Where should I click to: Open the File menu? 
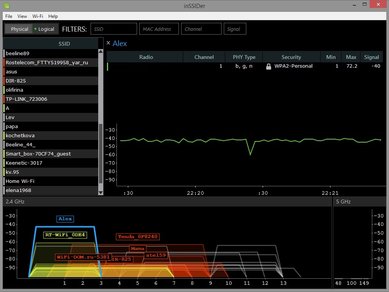(x=9, y=16)
